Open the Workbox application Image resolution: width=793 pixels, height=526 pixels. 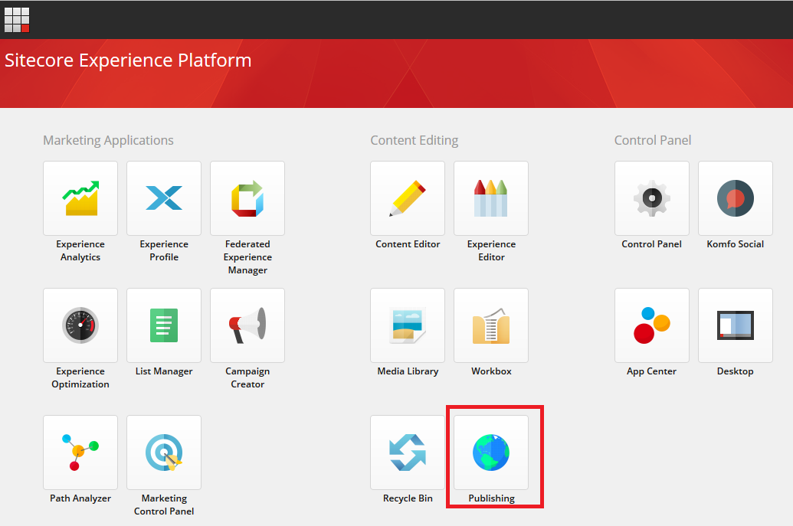(491, 325)
